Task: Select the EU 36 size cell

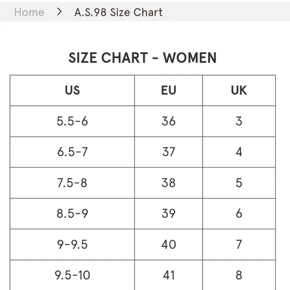Action: pos(168,121)
